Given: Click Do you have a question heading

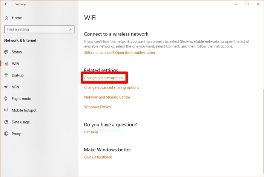Looking at the screenshot, I should coord(110,125).
